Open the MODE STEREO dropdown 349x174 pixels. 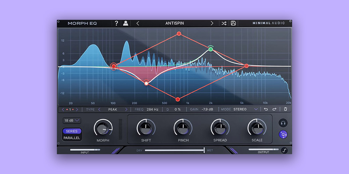pyautogui.click(x=245, y=109)
